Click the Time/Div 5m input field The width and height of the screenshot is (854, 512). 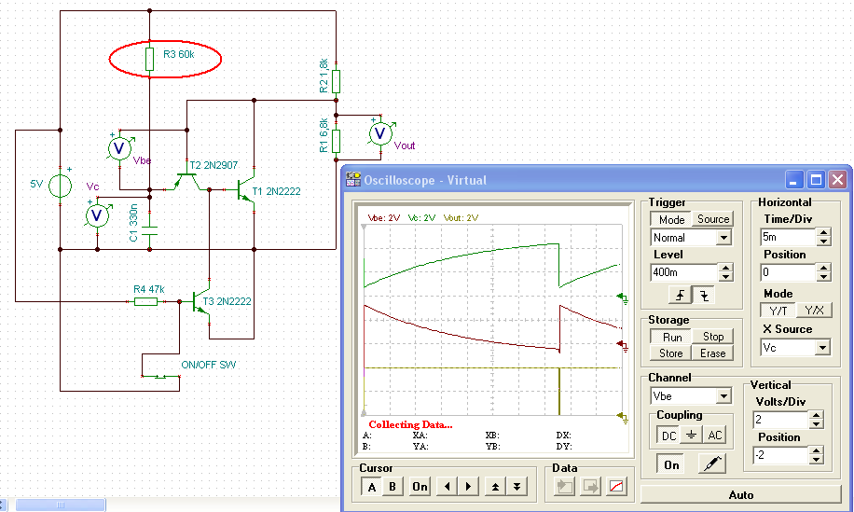[x=788, y=237]
